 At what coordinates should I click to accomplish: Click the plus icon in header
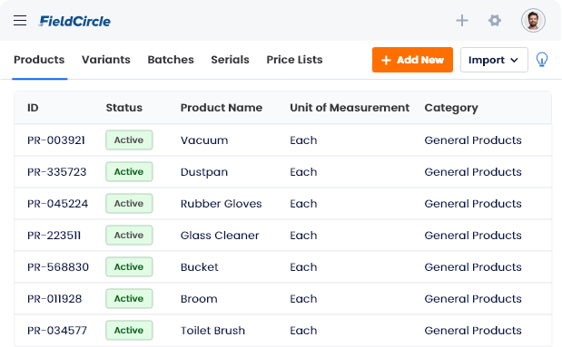pyautogui.click(x=462, y=21)
